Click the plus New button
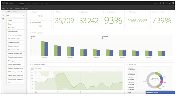177x96 pixels. pos(8,11)
